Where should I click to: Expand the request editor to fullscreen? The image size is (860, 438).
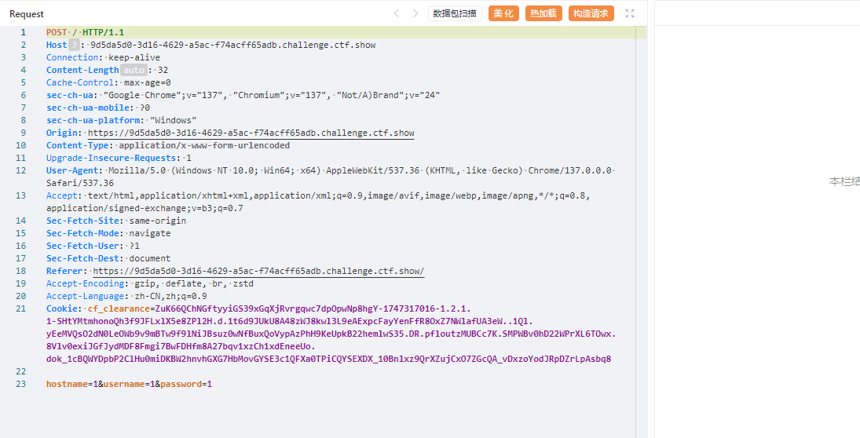coord(629,13)
